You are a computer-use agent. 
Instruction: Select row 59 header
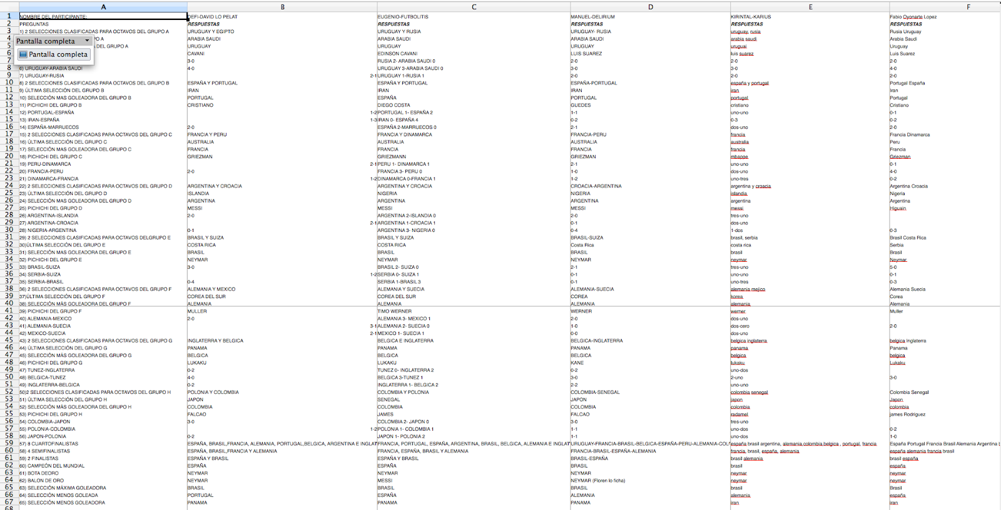coord(9,443)
